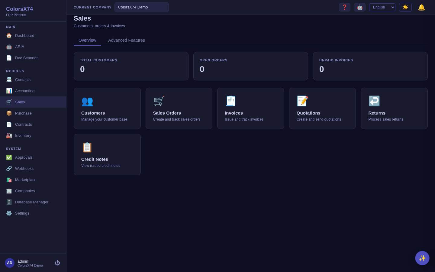Click the Database Manager cabinet icon
Viewport: 435px width, 272px height.
click(9, 202)
